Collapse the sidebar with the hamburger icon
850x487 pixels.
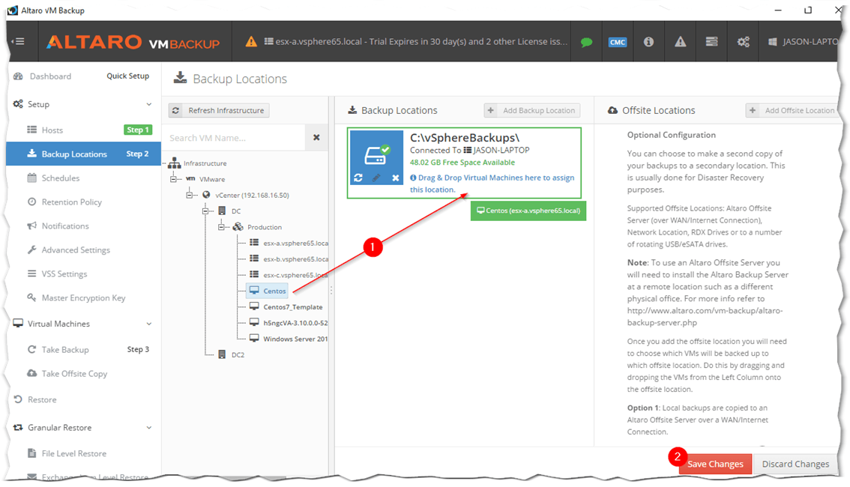[19, 41]
